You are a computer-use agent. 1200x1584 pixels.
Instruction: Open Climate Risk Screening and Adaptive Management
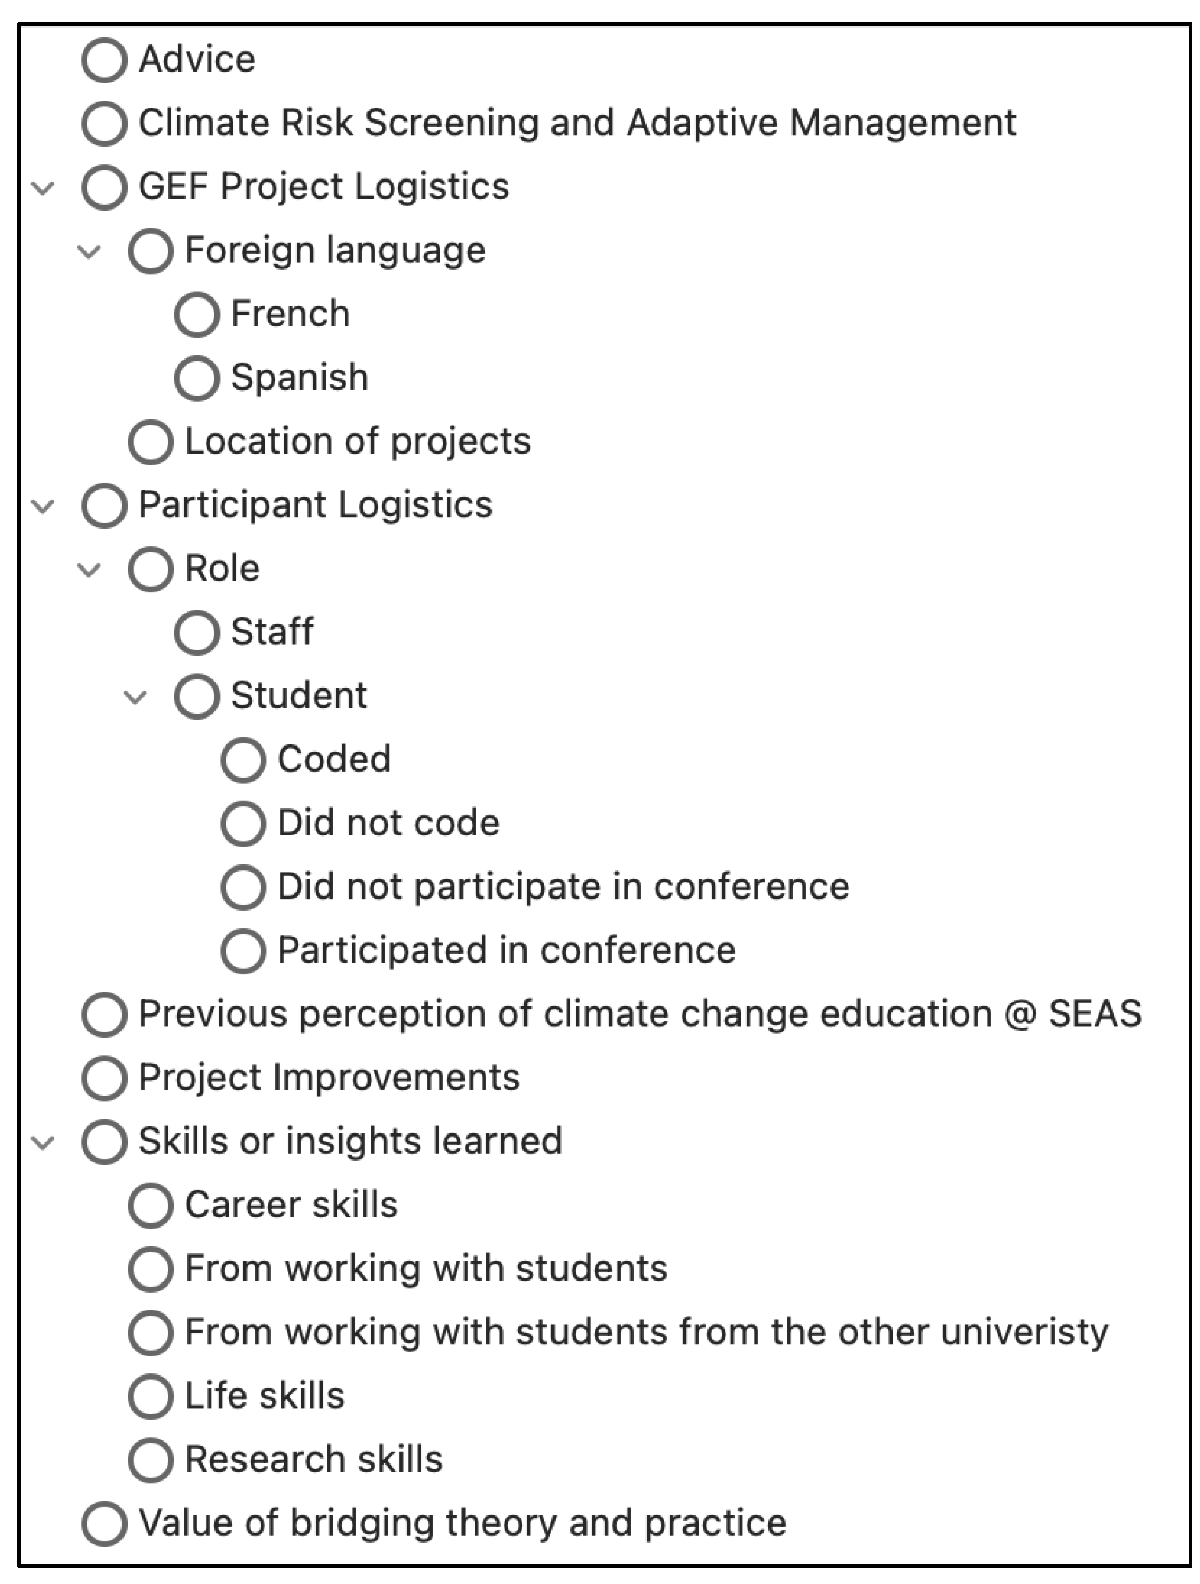576,123
